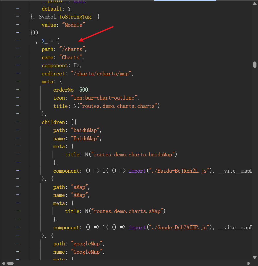
Task: Click the orderNo value 500
Action: (x=84, y=90)
